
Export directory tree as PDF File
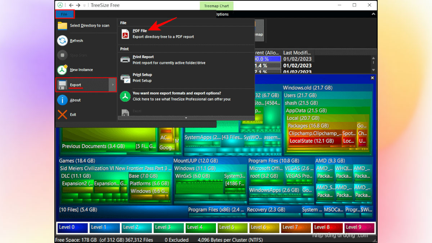pos(186,34)
